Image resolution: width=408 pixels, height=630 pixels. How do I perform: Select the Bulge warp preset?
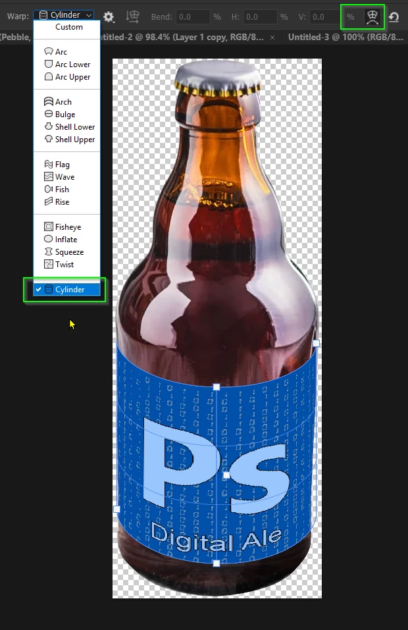point(66,114)
